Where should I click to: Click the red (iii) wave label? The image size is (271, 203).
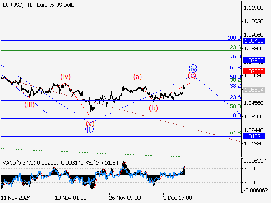click(29, 104)
